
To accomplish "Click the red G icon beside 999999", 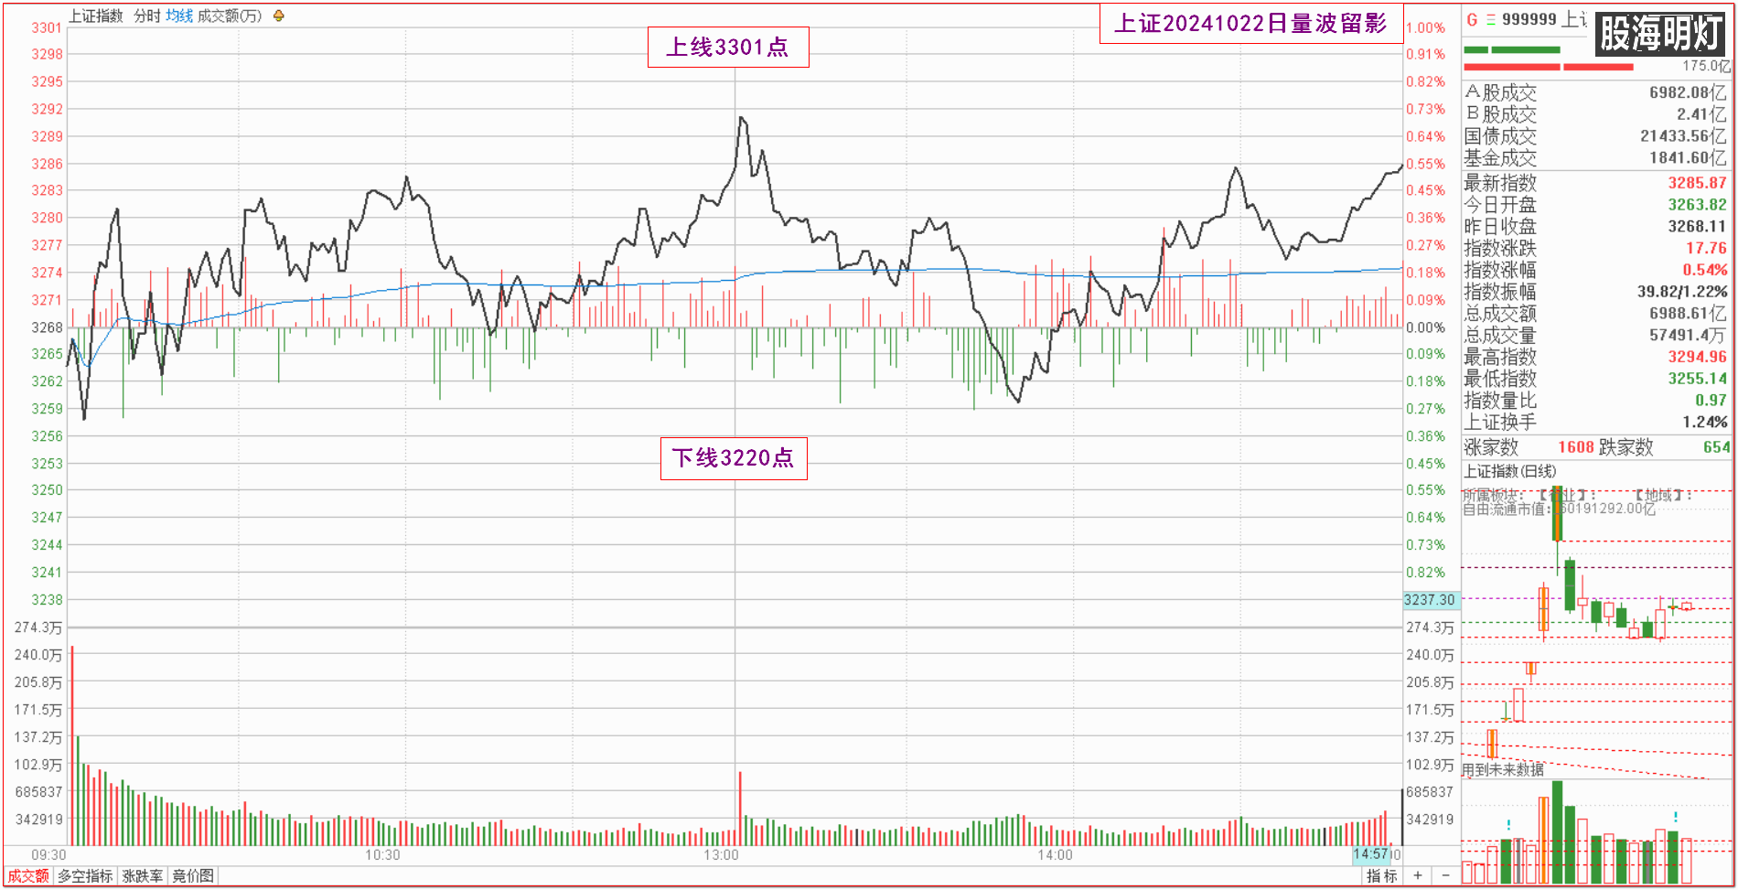I will point(1472,19).
